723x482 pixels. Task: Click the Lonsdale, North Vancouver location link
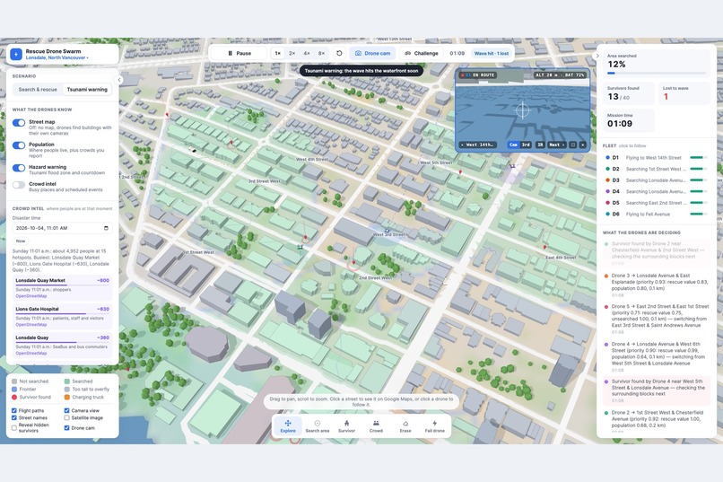point(56,58)
